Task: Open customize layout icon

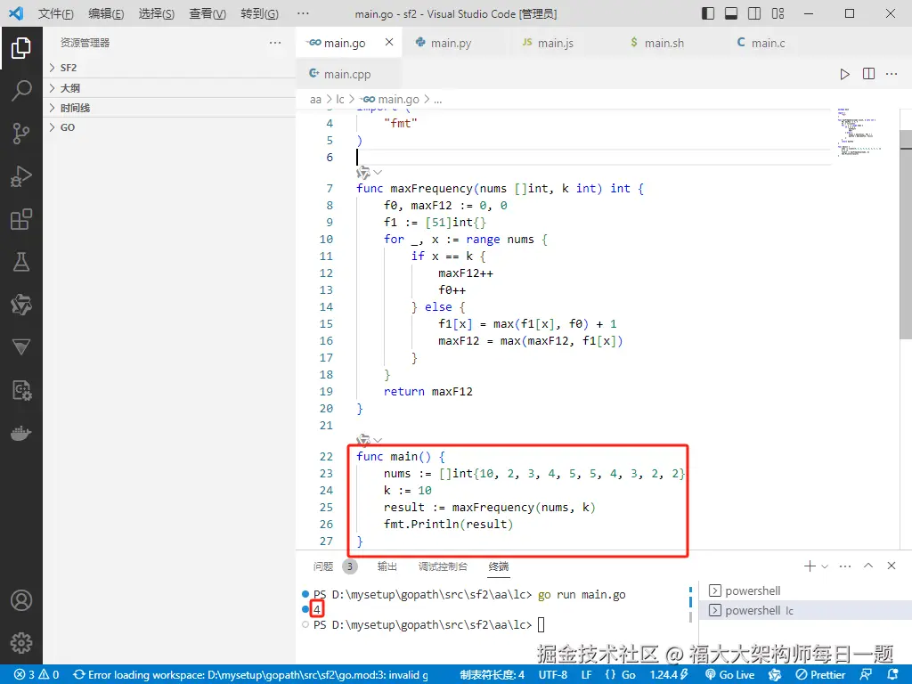Action: 778,13
